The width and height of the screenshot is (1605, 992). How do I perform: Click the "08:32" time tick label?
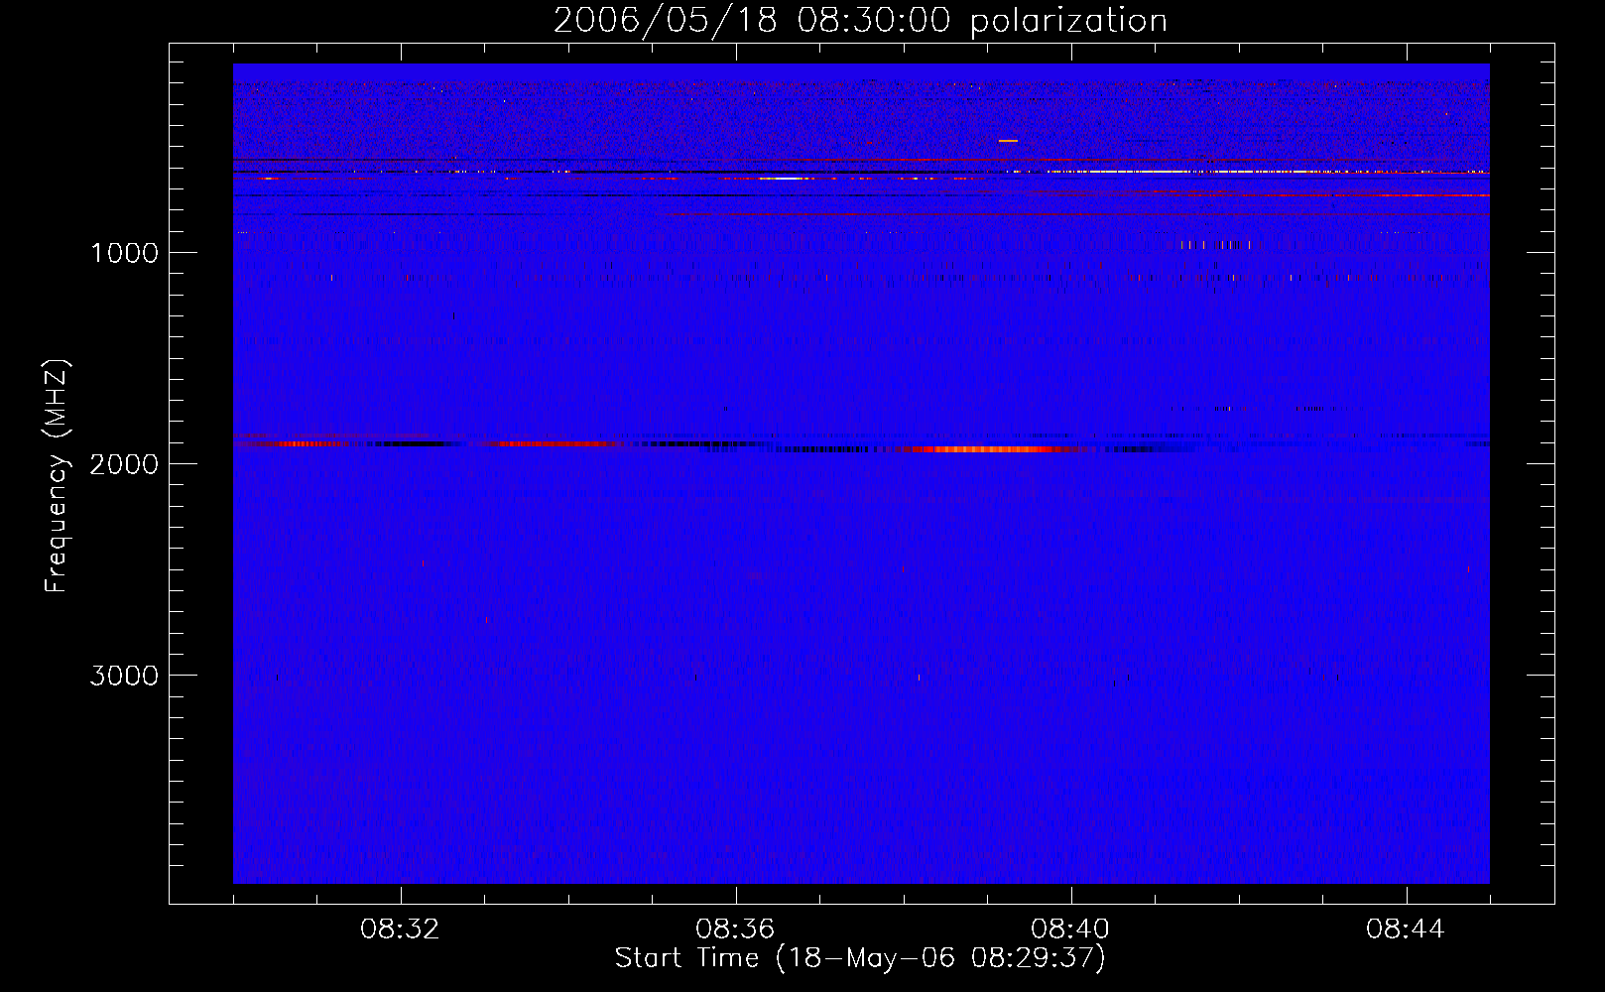400,929
